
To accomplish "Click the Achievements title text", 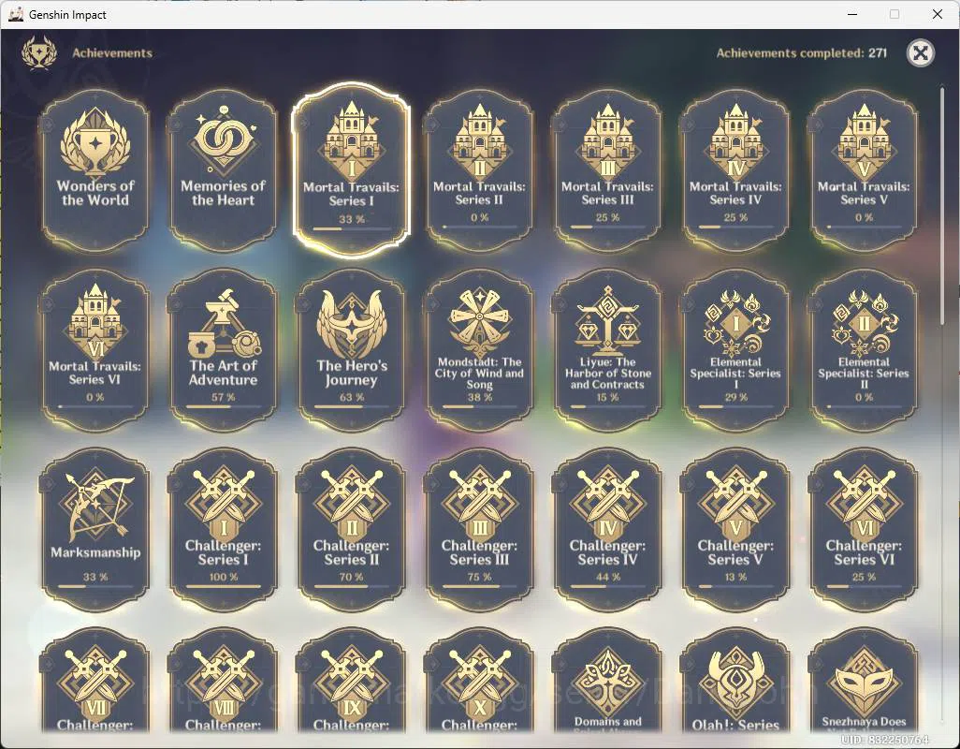I will [x=112, y=52].
